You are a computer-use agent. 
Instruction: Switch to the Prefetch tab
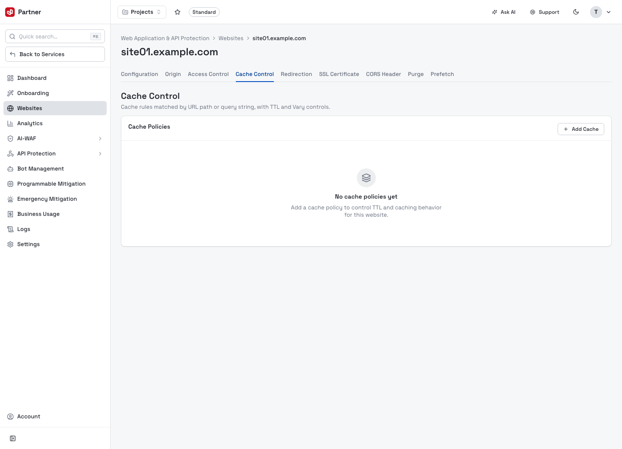(x=442, y=74)
